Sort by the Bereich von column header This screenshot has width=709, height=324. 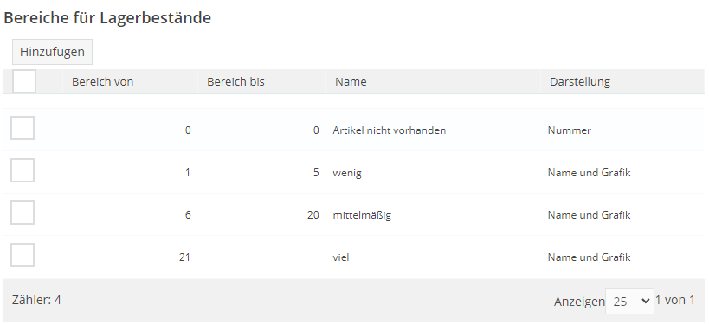[103, 82]
